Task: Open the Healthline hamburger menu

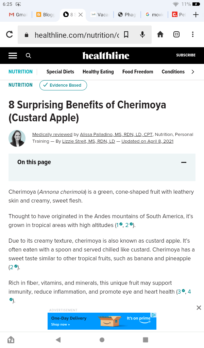Action: click(x=13, y=55)
